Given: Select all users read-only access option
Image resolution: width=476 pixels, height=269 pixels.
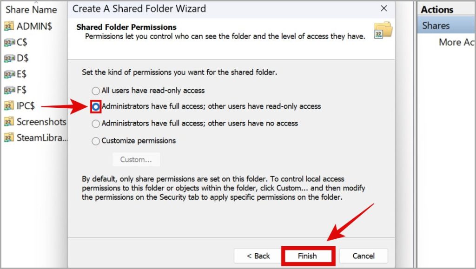Looking at the screenshot, I should coord(96,91).
